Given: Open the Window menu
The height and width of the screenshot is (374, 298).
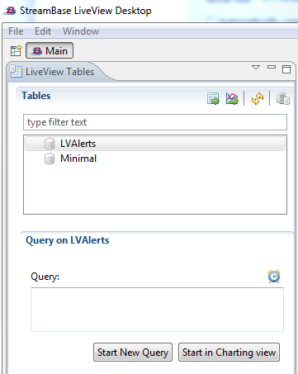Looking at the screenshot, I should (81, 31).
